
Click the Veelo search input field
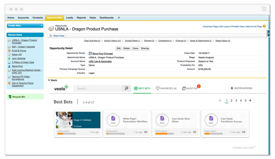point(98,88)
